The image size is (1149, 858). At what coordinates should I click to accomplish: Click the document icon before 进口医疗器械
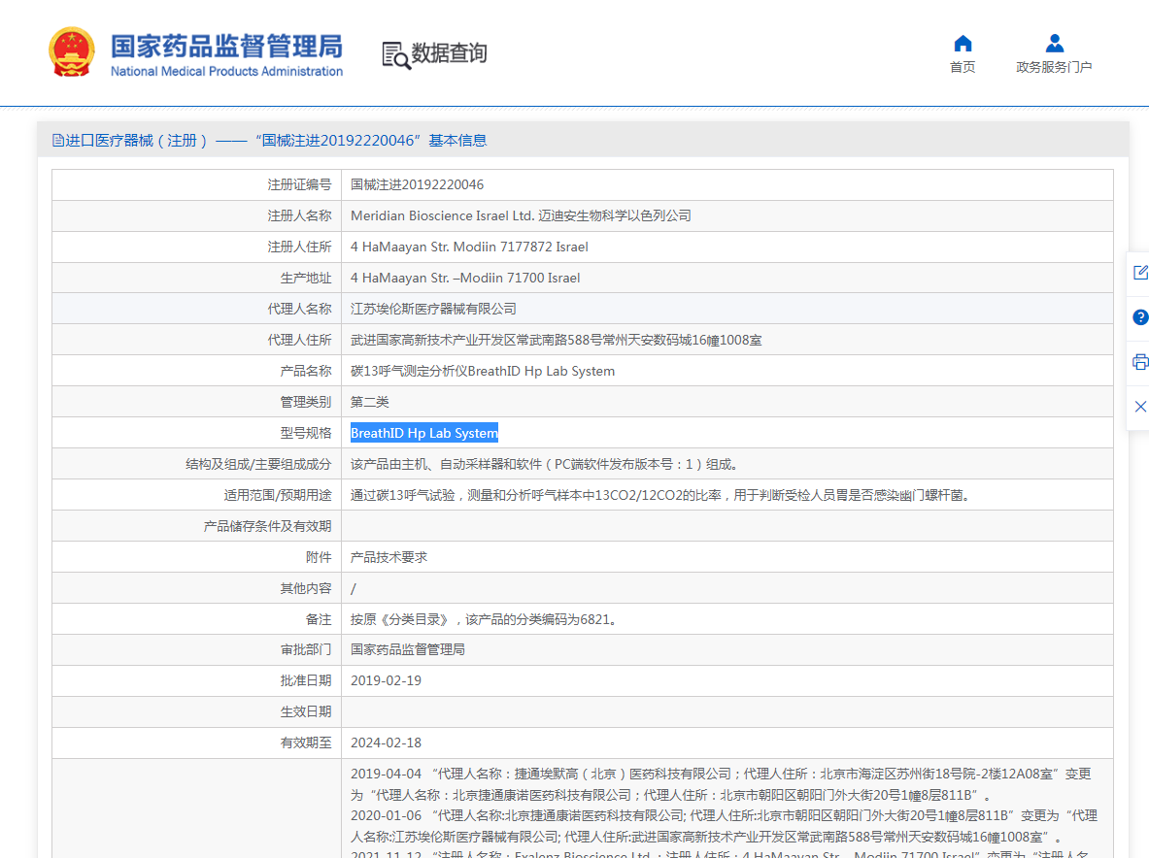(x=58, y=140)
